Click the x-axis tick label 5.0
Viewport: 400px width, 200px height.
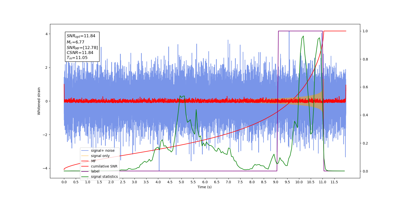pos(181,182)
